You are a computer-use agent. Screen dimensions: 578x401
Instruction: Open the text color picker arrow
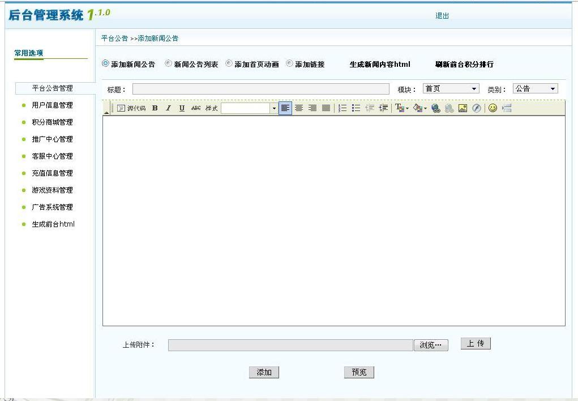406,108
